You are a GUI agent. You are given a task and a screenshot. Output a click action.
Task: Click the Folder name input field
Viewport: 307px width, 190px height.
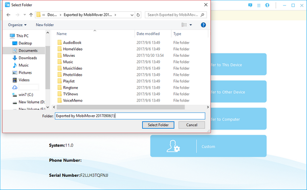pyautogui.click(x=130, y=116)
